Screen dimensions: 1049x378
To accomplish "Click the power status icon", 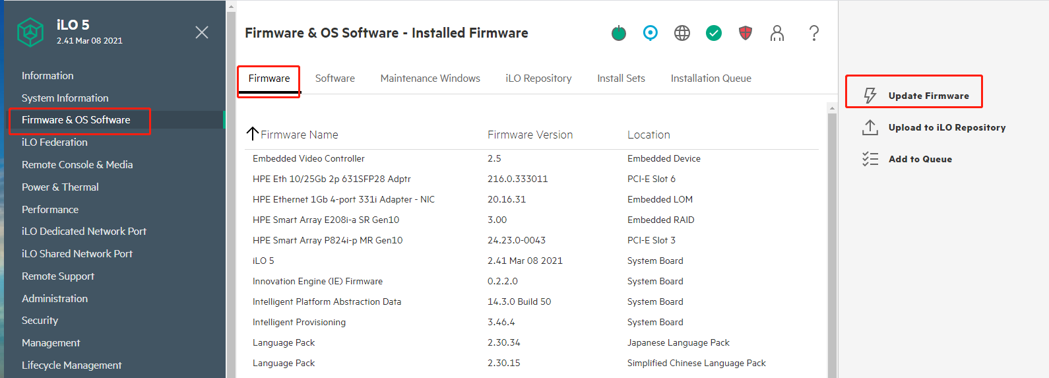I will pyautogui.click(x=618, y=33).
